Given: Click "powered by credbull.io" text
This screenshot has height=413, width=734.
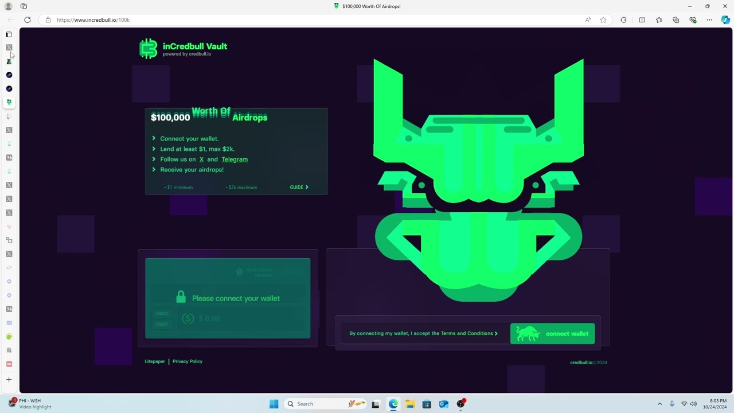Looking at the screenshot, I should point(187,54).
